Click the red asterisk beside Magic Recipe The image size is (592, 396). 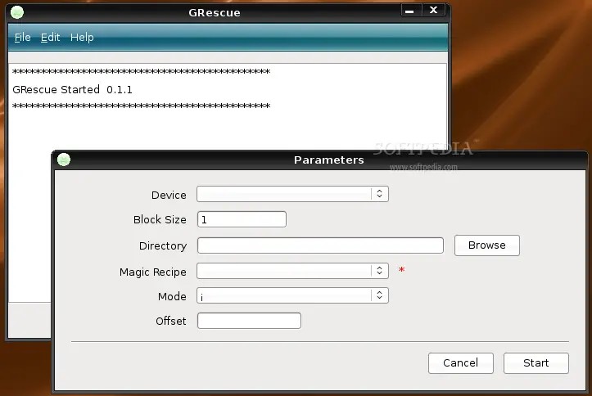pyautogui.click(x=401, y=269)
